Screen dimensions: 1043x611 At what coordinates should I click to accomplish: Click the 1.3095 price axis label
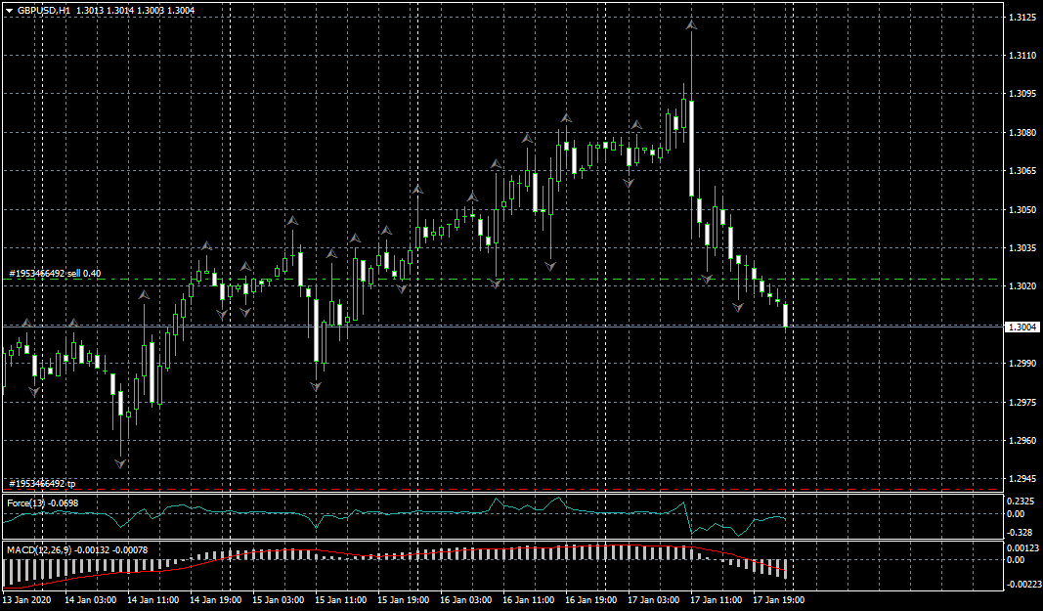[x=1021, y=94]
